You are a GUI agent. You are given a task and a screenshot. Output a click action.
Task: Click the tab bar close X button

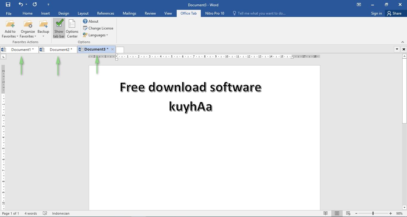404,49
